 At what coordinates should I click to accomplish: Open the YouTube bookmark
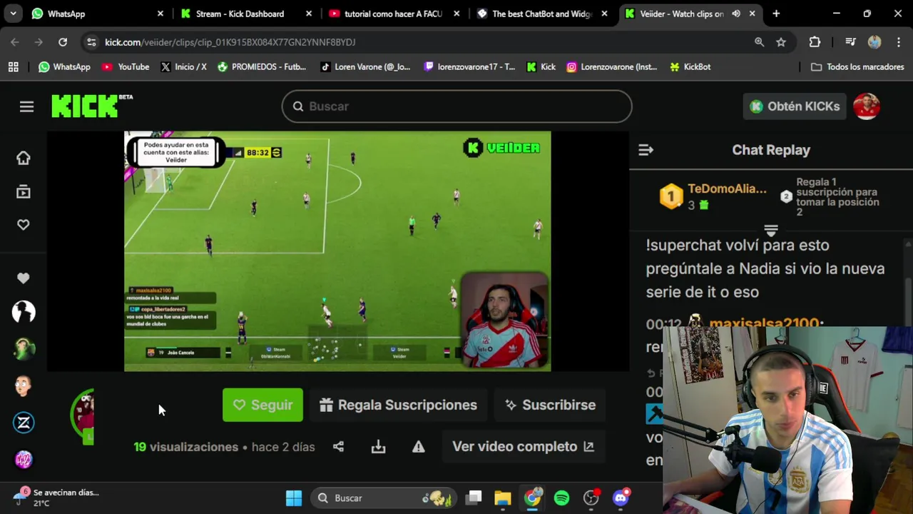(x=126, y=66)
